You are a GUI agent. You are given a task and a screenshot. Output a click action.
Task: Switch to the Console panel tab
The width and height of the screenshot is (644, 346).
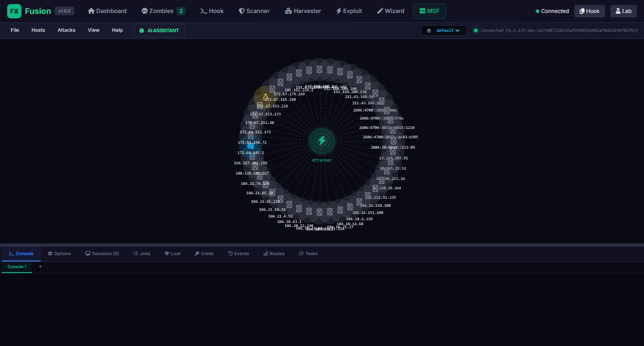point(21,254)
